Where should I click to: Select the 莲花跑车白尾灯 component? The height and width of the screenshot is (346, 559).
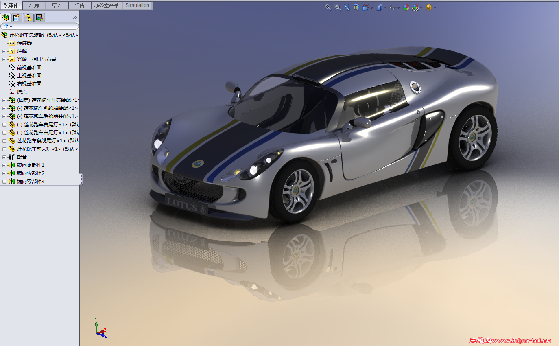point(48,132)
